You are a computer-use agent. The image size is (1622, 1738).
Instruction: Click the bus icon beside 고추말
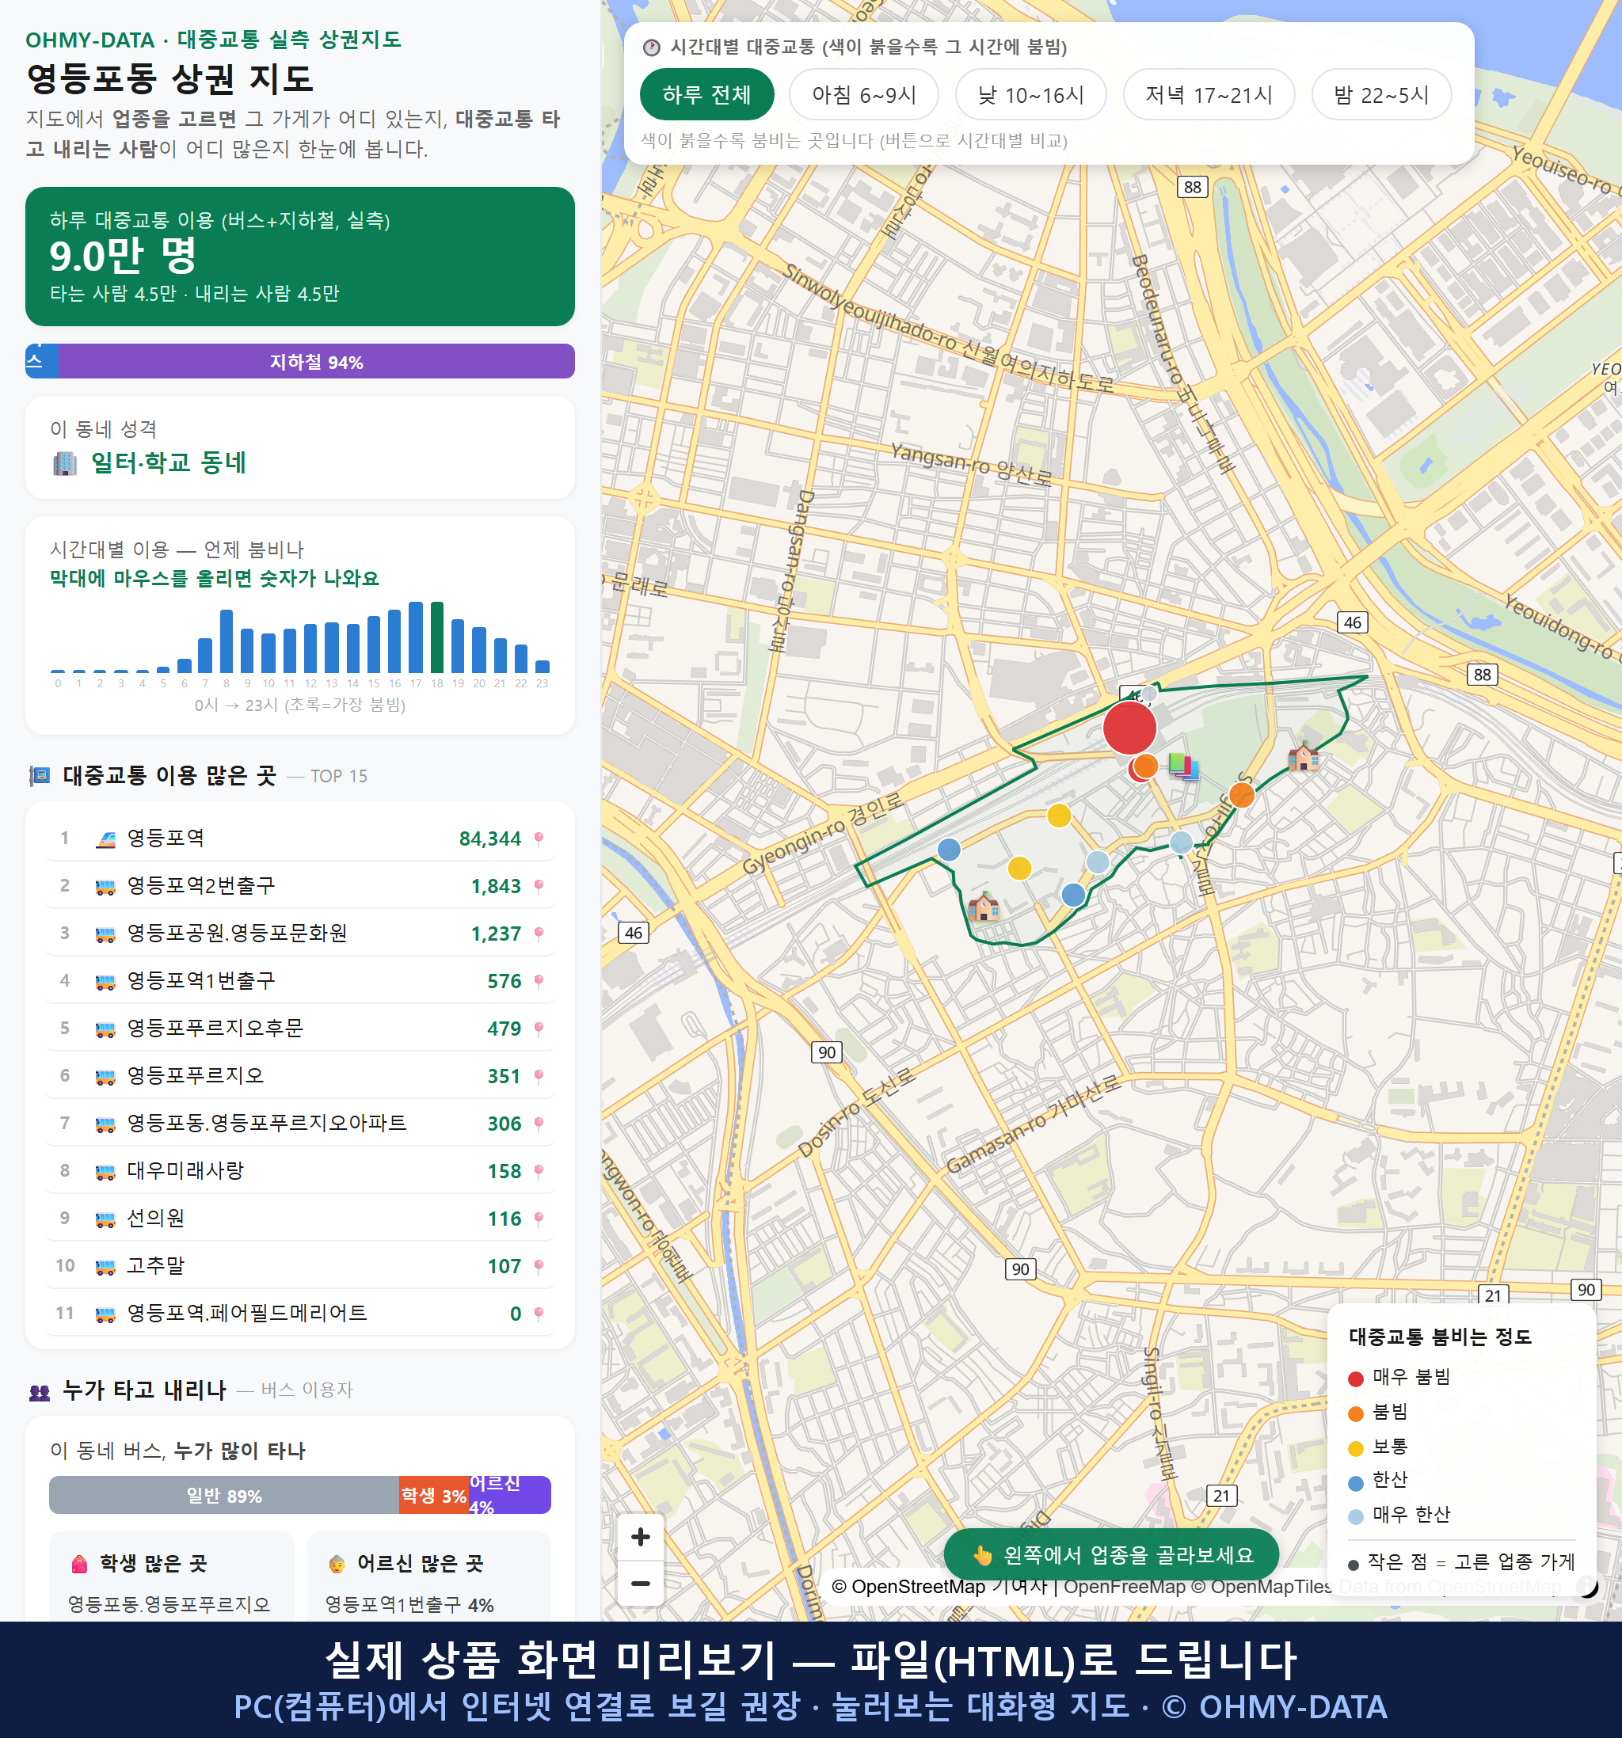(x=105, y=1267)
